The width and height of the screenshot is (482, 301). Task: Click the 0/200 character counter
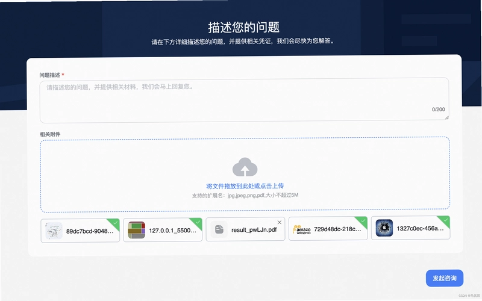439,110
